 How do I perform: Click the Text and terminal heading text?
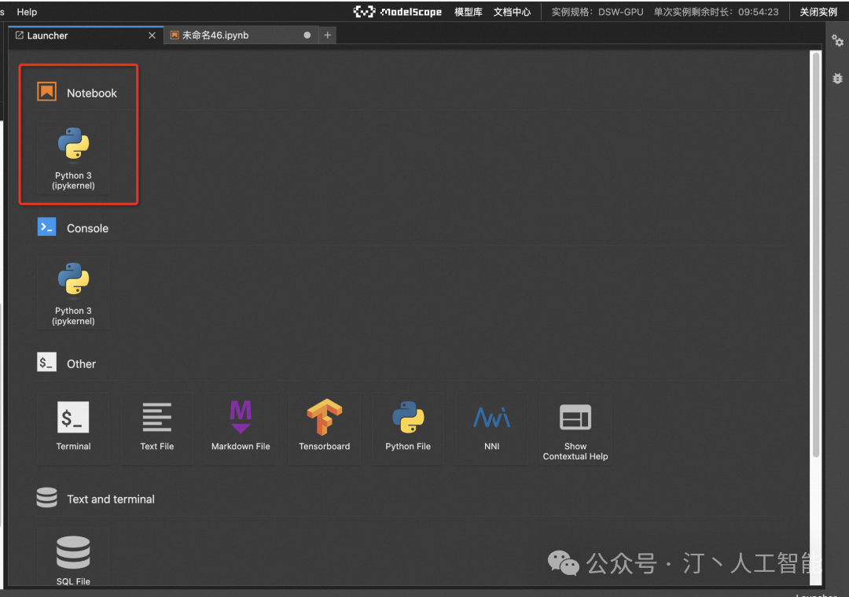tap(111, 499)
